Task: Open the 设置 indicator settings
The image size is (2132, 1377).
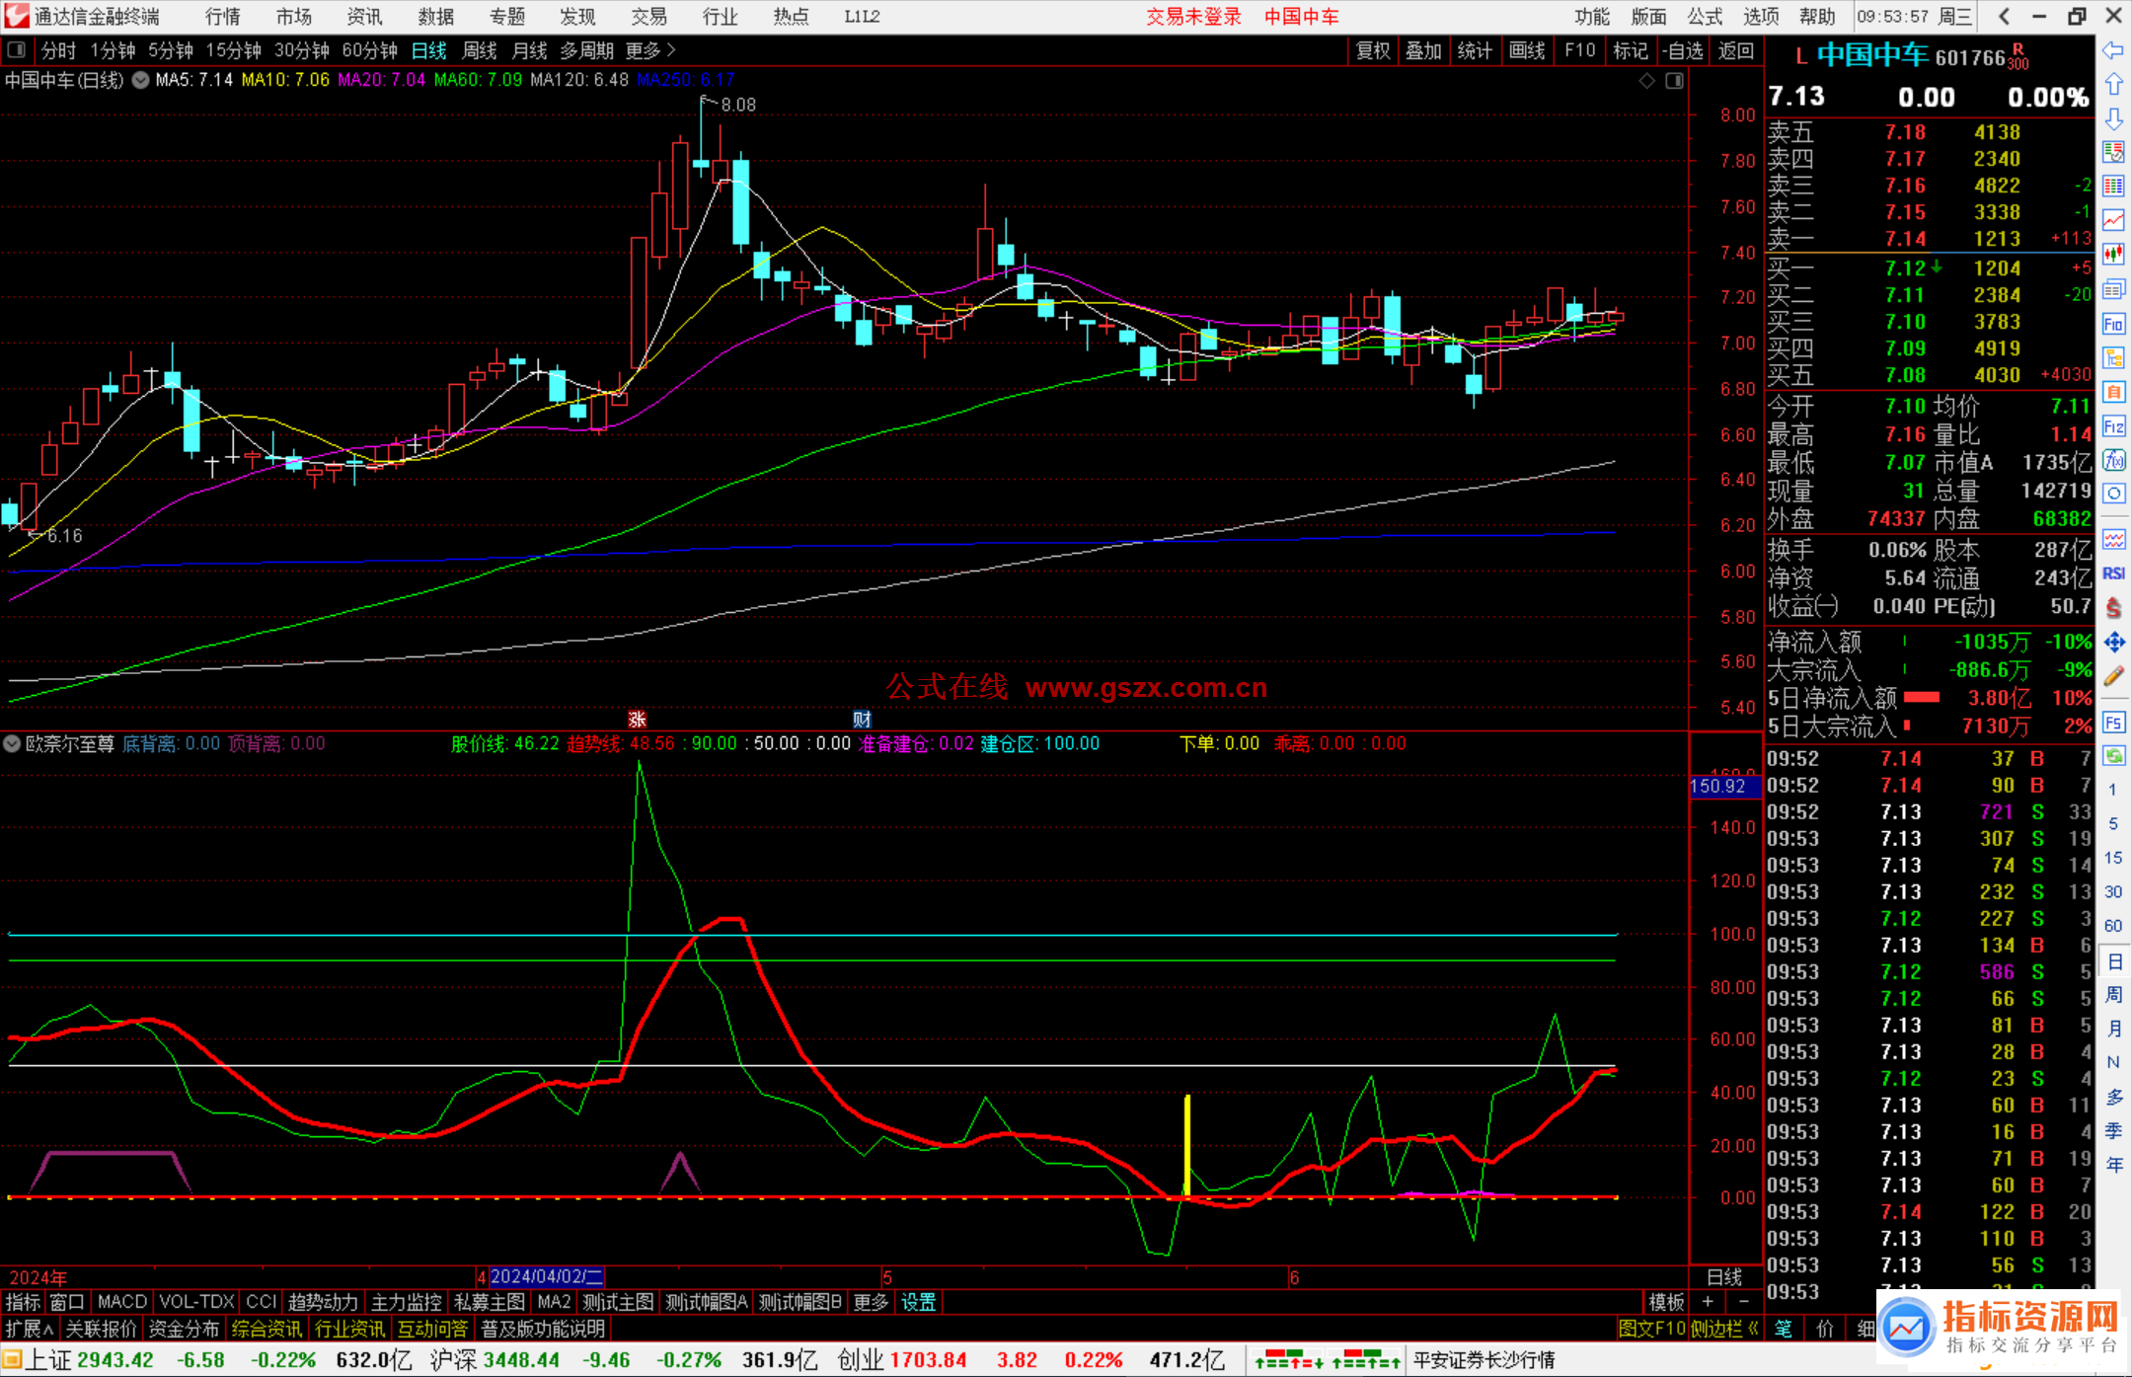Action: (x=919, y=1302)
